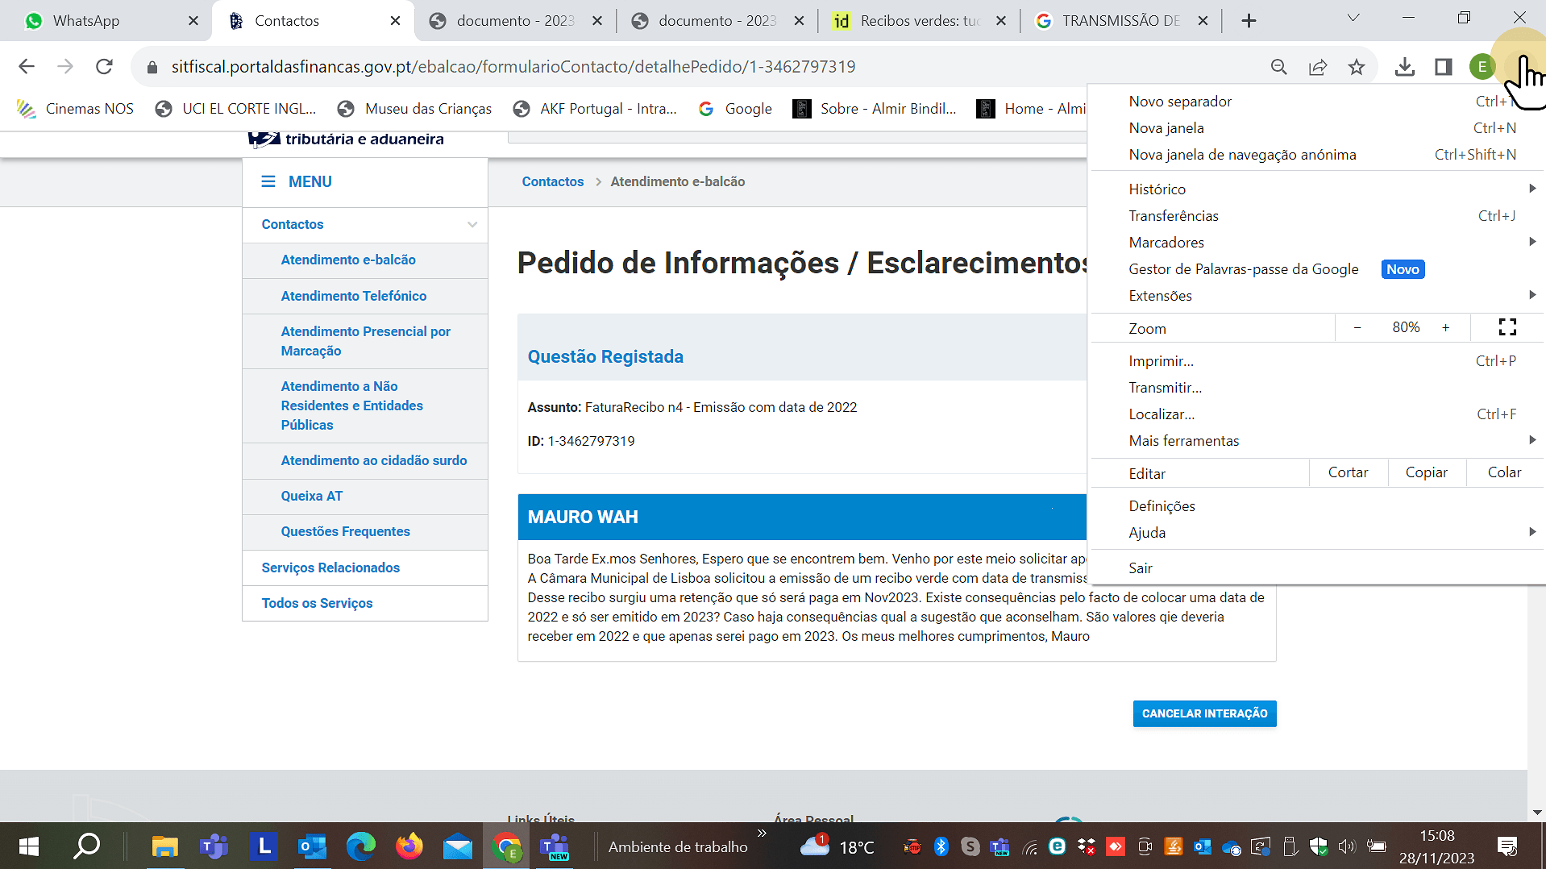Select Definições in the Chrome menu
This screenshot has width=1546, height=869.
[1162, 505]
